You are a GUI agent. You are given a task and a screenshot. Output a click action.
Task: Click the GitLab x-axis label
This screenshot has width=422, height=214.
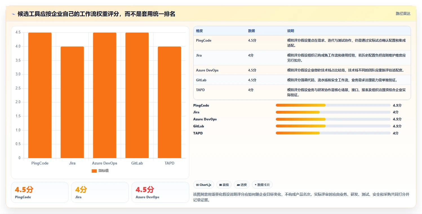(137, 163)
